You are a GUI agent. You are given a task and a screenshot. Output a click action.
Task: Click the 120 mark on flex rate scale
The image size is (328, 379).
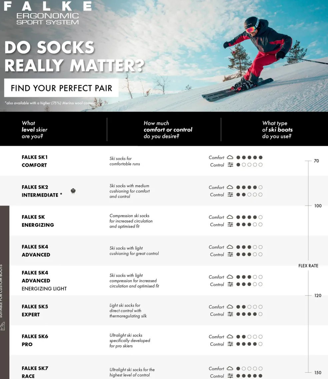coord(318,296)
